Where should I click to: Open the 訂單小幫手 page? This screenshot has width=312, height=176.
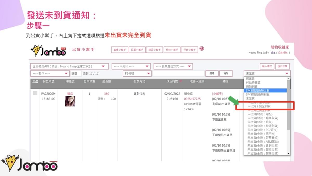137,50
